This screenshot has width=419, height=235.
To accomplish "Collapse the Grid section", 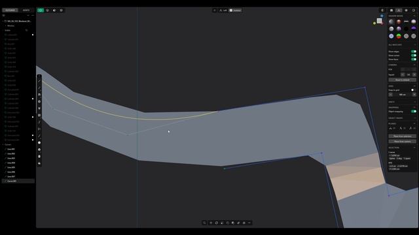I will [414, 86].
